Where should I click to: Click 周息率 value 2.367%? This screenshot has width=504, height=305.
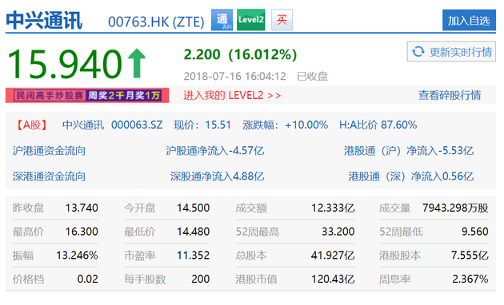470,279
